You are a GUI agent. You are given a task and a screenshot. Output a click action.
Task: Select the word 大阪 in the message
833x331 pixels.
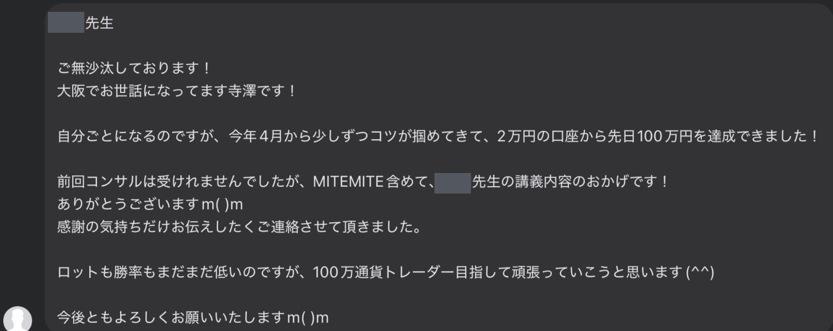coord(72,91)
